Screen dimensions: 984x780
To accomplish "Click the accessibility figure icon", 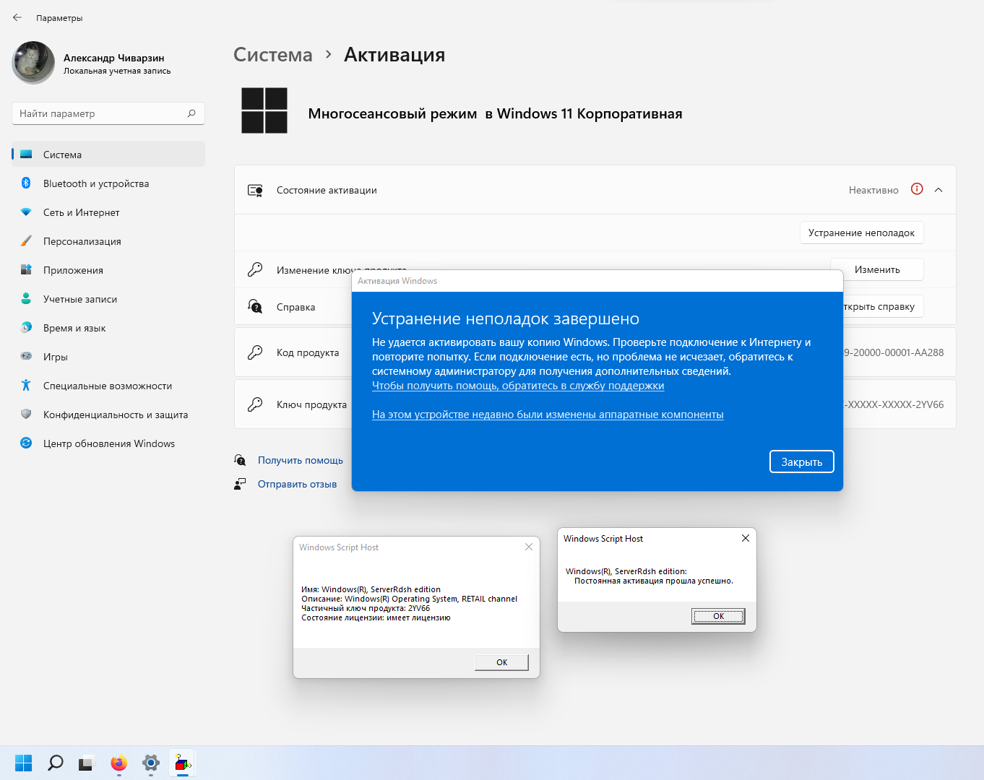I will pyautogui.click(x=26, y=385).
